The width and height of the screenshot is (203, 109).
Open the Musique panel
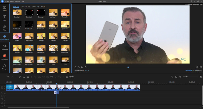click(5, 66)
